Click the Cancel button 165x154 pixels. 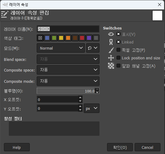click(147, 147)
